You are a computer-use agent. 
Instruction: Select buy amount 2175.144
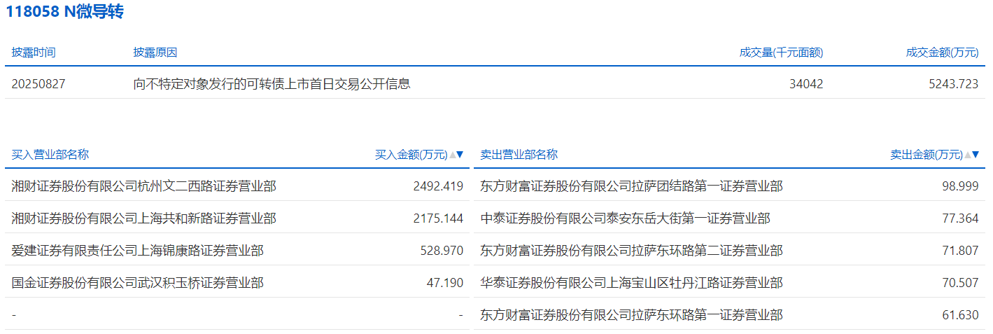[x=439, y=218]
